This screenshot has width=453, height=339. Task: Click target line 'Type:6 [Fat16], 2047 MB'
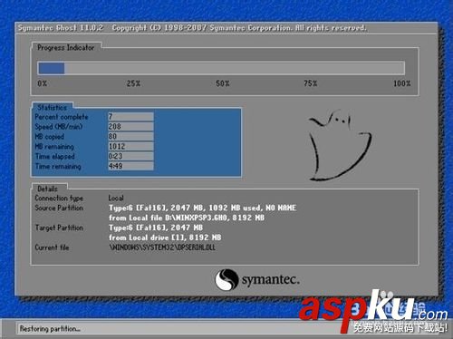156,228
